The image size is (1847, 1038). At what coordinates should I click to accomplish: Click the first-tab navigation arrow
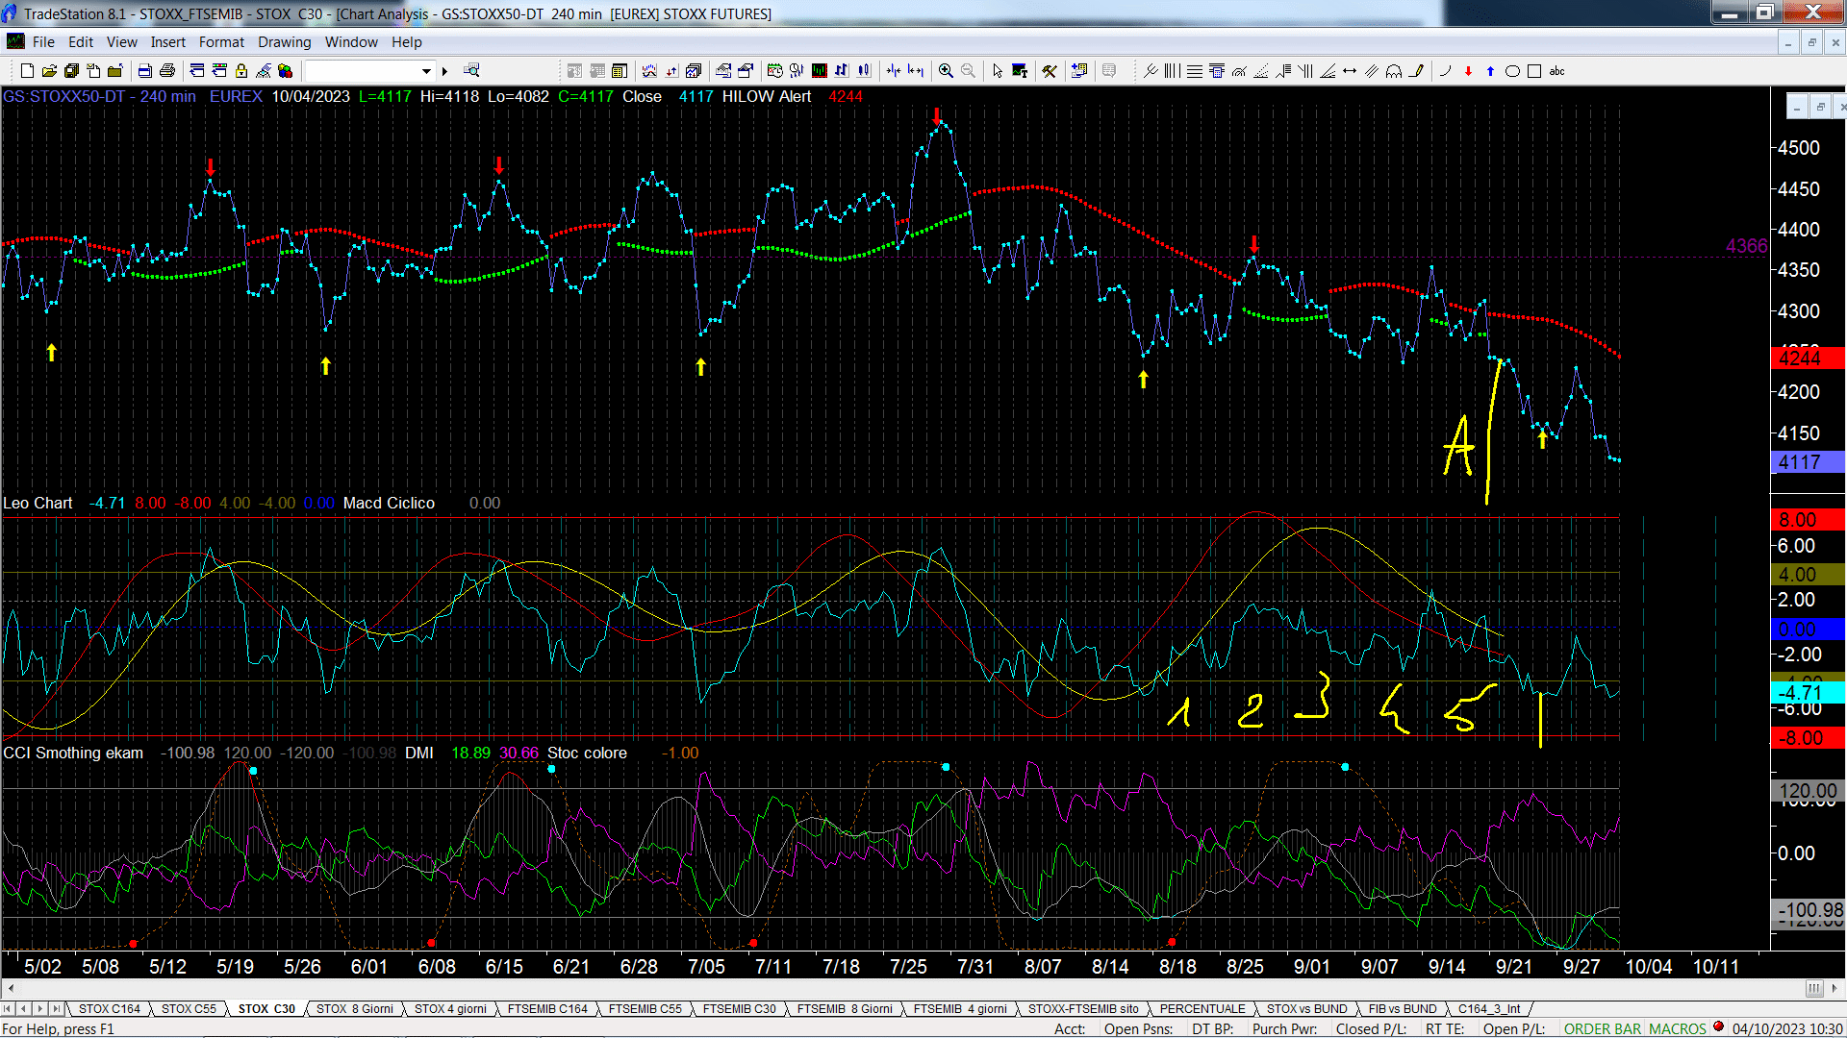point(9,1009)
